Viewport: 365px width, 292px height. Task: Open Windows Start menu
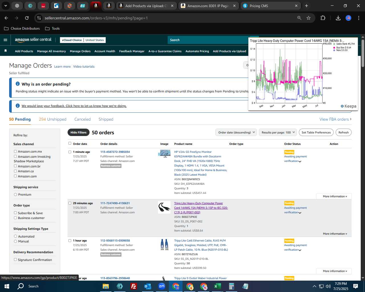point(7,286)
